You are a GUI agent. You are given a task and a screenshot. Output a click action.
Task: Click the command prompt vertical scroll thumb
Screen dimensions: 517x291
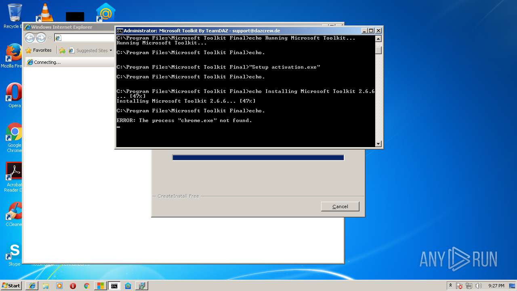[x=378, y=50]
